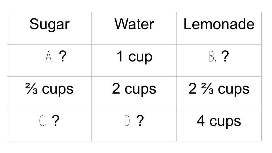
Task: Click the word Water
Action: pos(134,24)
